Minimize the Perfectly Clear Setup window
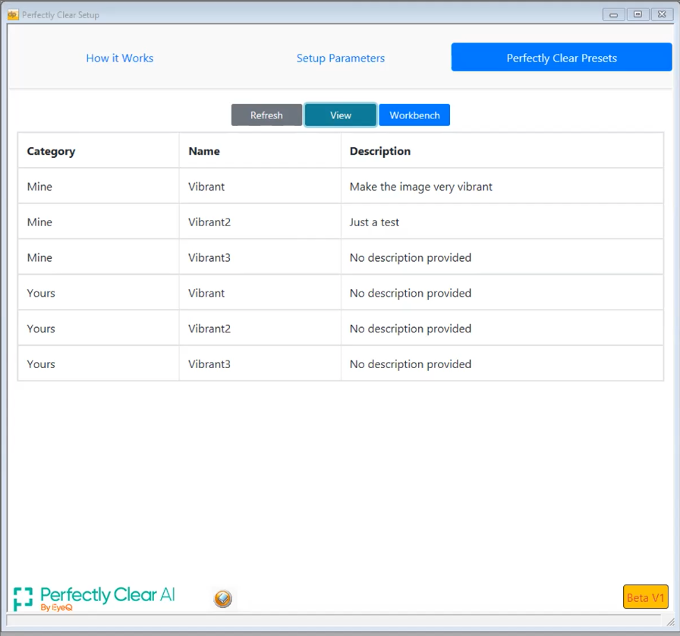This screenshot has height=636, width=680. [613, 14]
